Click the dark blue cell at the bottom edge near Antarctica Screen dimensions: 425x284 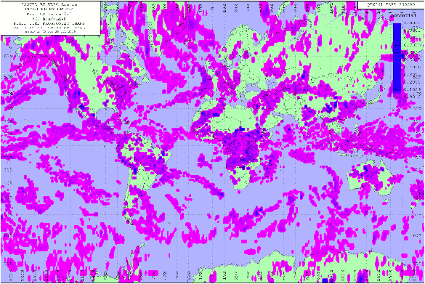(x=325, y=280)
